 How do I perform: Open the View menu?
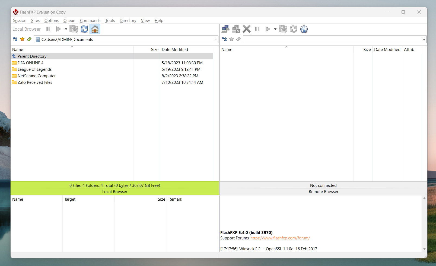point(145,21)
